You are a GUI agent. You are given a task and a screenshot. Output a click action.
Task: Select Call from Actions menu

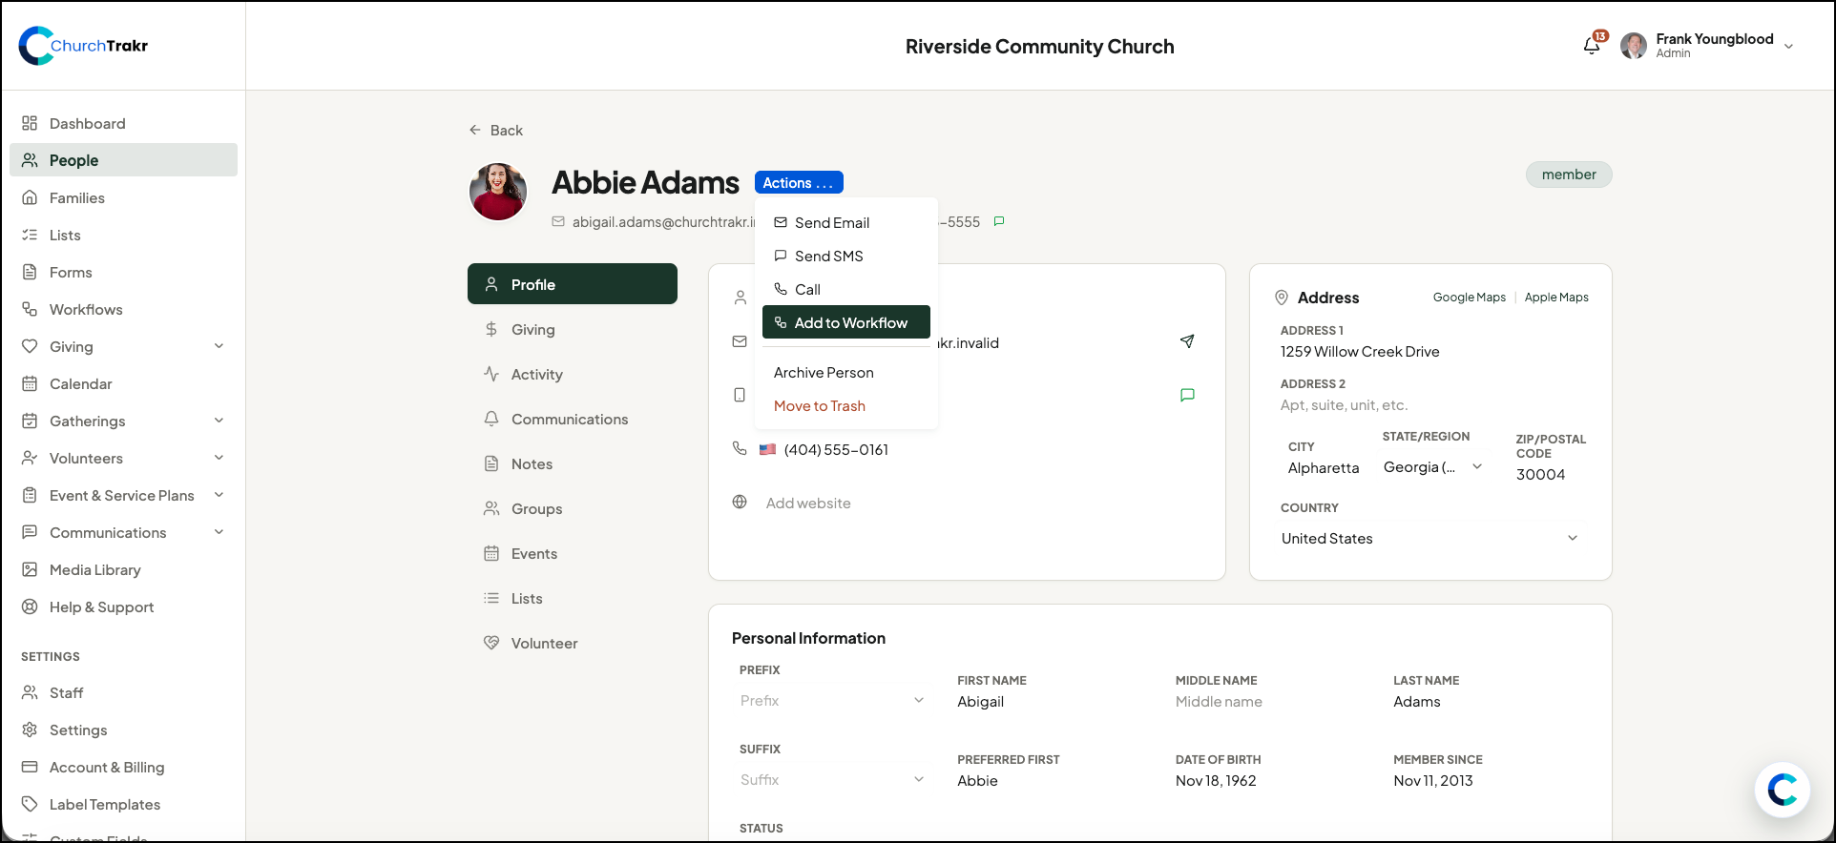coord(846,289)
